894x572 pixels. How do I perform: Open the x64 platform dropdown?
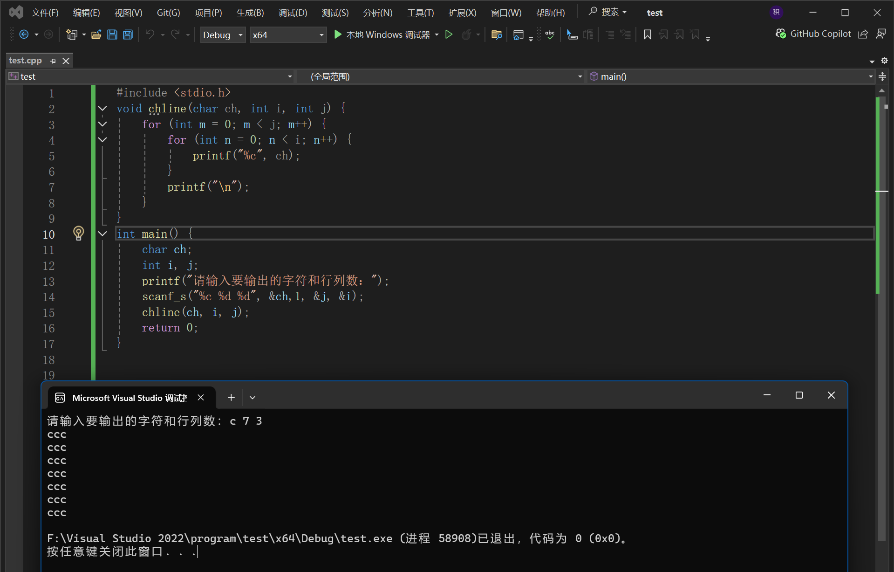(x=288, y=35)
